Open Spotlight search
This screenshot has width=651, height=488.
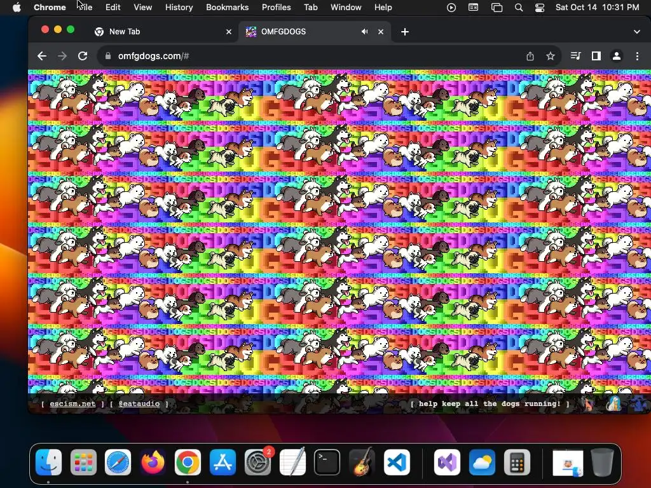[x=519, y=8]
